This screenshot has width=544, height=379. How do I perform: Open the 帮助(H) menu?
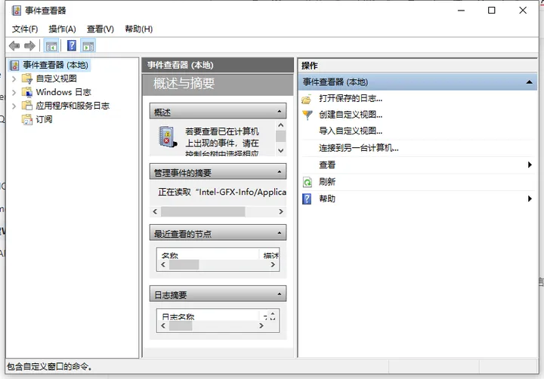point(139,29)
